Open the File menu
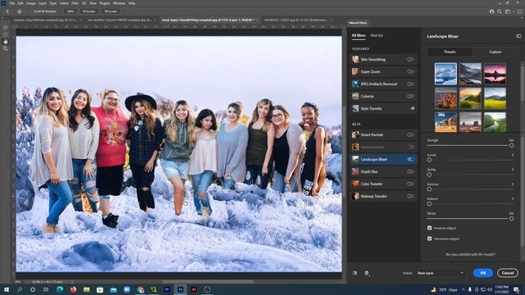Viewport: 525px width, 295px height. 11,3
